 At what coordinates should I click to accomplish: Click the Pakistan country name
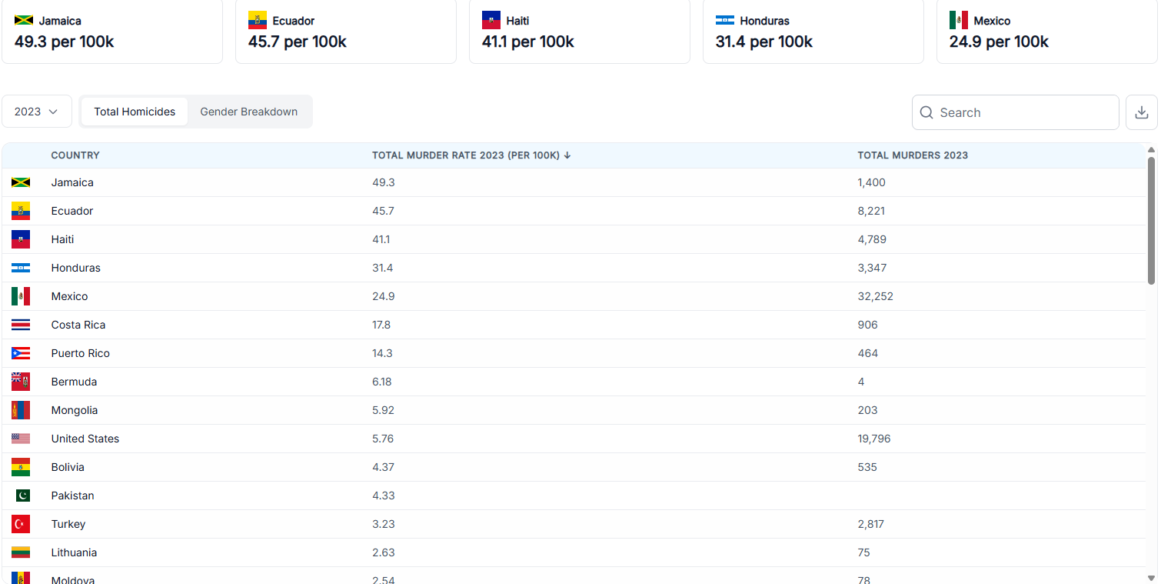(x=72, y=496)
